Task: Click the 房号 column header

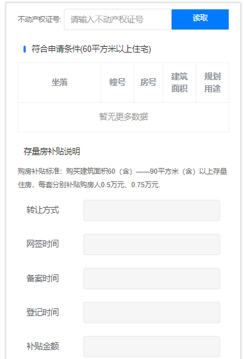Action: 149,83
